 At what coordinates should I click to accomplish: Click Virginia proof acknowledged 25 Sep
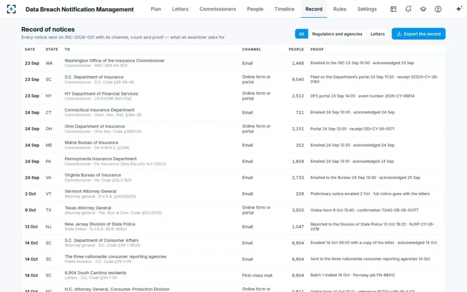click(x=365, y=178)
